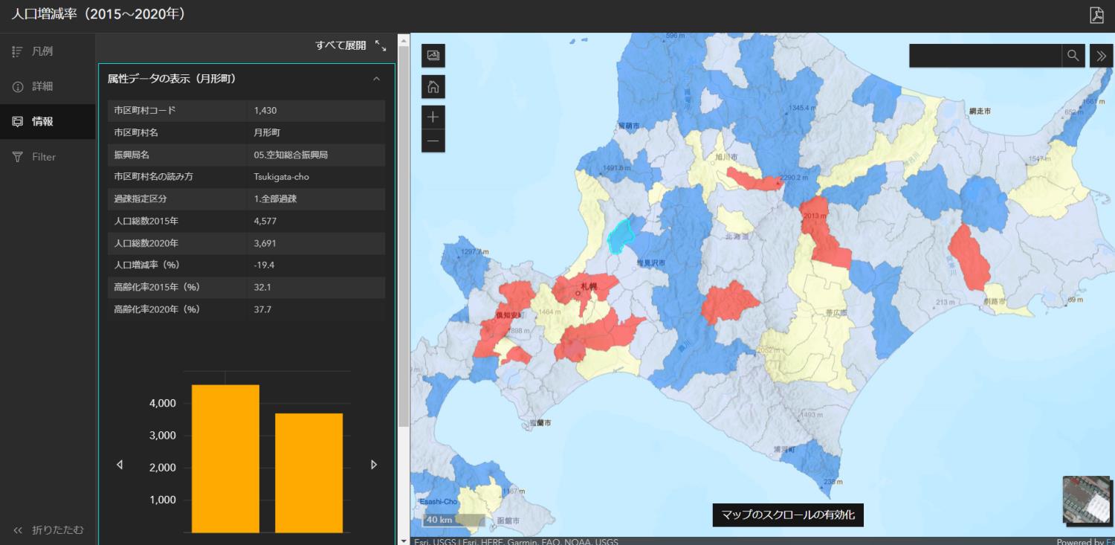Click inside the map search input field
Viewport: 1115px width, 545px height.
coord(985,56)
